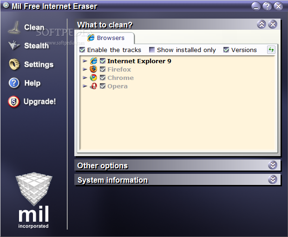Viewport: 288px width, 237px height.
Task: Select the Opera text row
Action: click(x=118, y=86)
